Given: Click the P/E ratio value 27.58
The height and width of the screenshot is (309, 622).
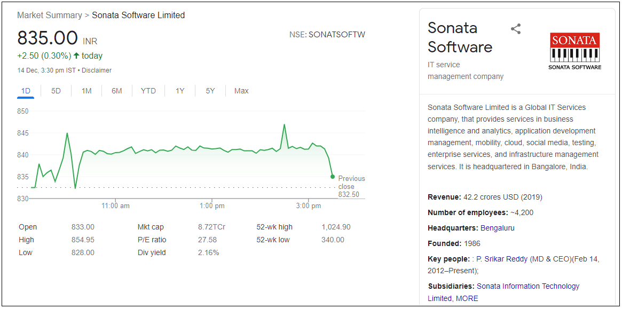Looking at the screenshot, I should (x=208, y=240).
